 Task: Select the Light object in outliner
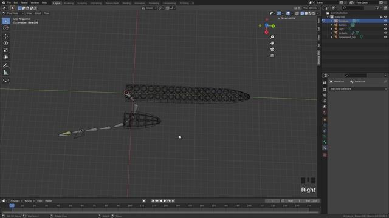[x=342, y=29]
